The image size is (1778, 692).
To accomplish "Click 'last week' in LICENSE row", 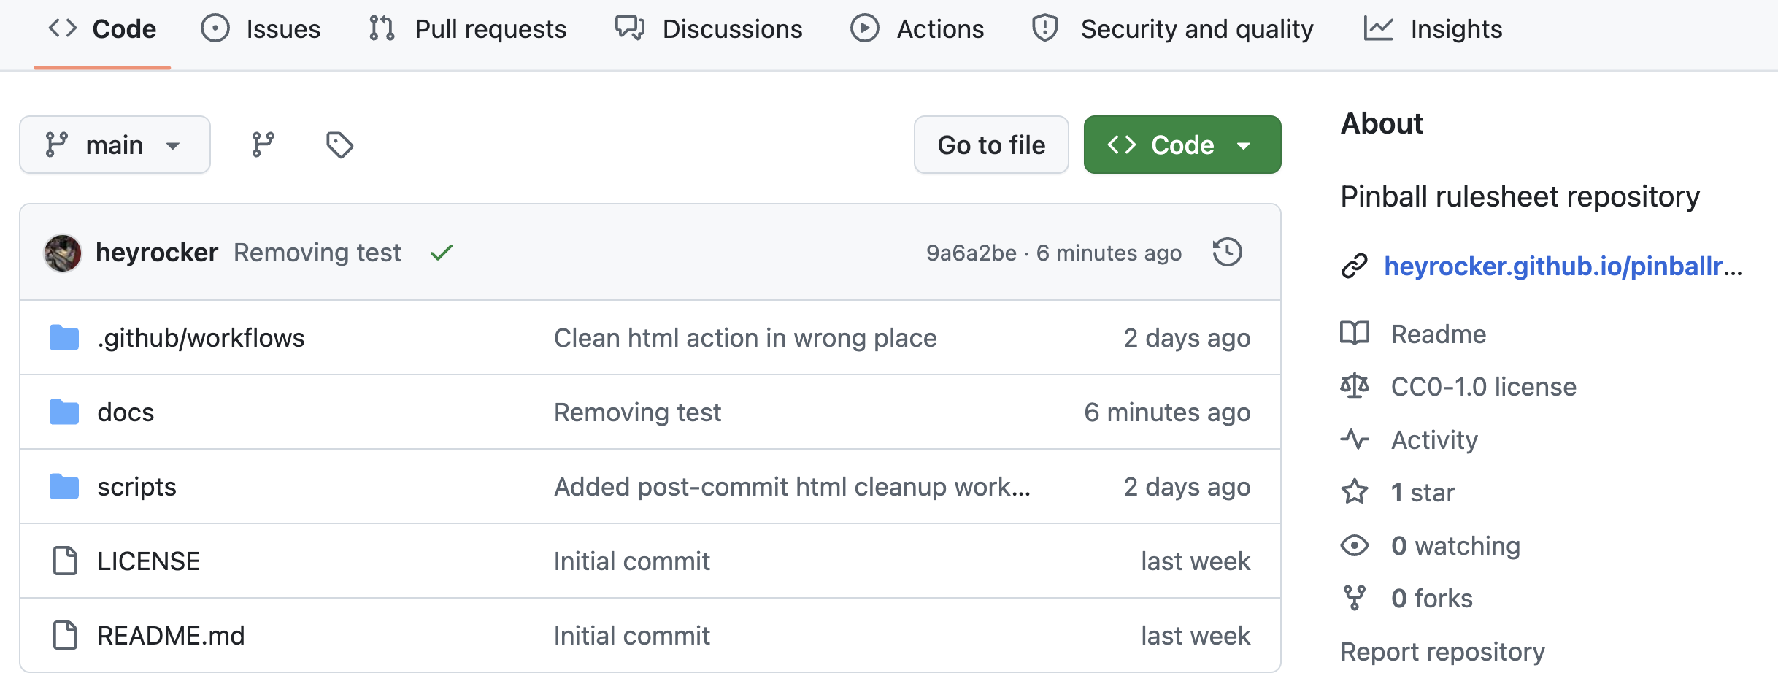I will tap(1196, 561).
